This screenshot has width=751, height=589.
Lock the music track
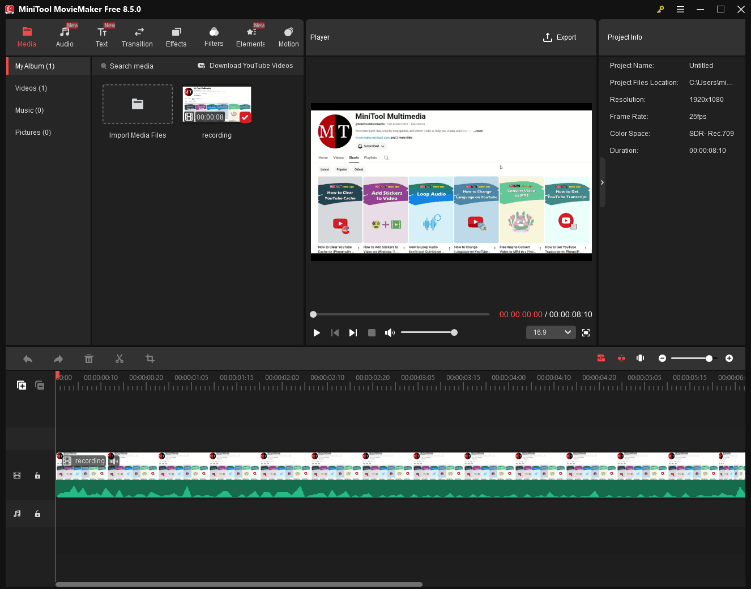[x=37, y=514]
